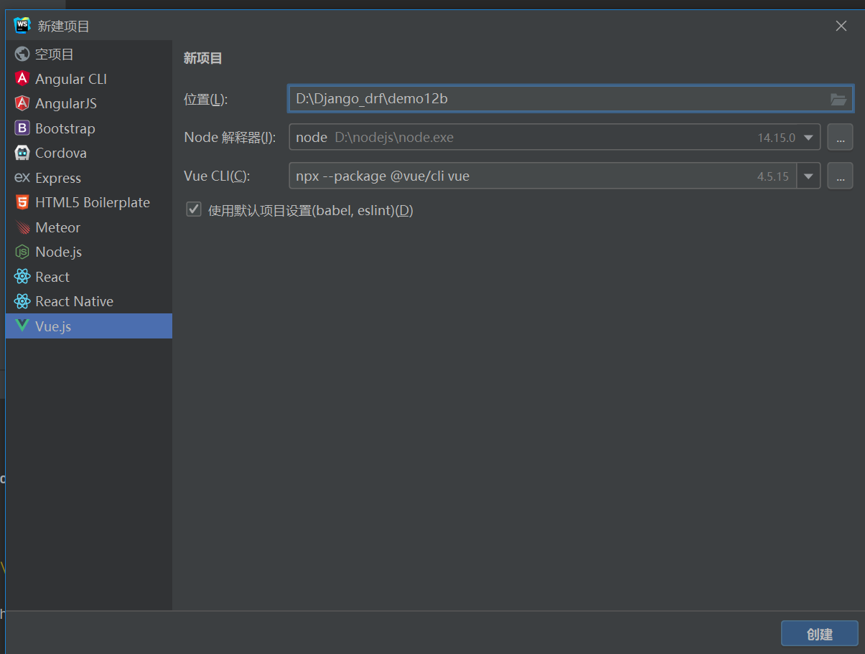Select the React Native project type
This screenshot has width=865, height=654.
(89, 301)
